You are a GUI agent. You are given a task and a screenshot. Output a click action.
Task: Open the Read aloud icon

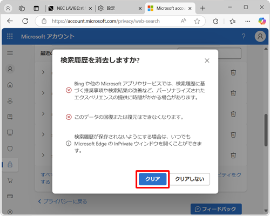coord(184,21)
